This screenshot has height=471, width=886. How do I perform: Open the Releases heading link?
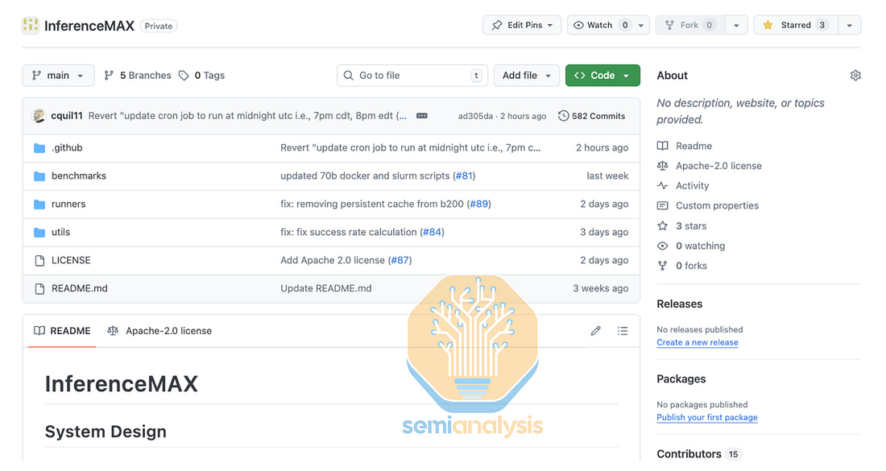point(679,304)
